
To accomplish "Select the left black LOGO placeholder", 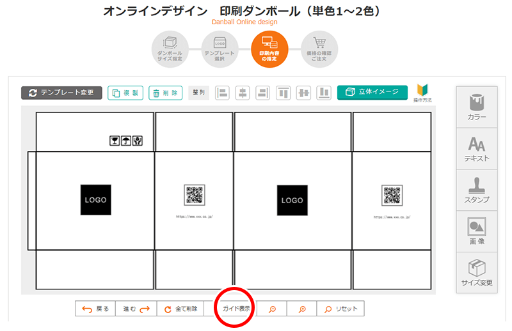I will point(95,200).
